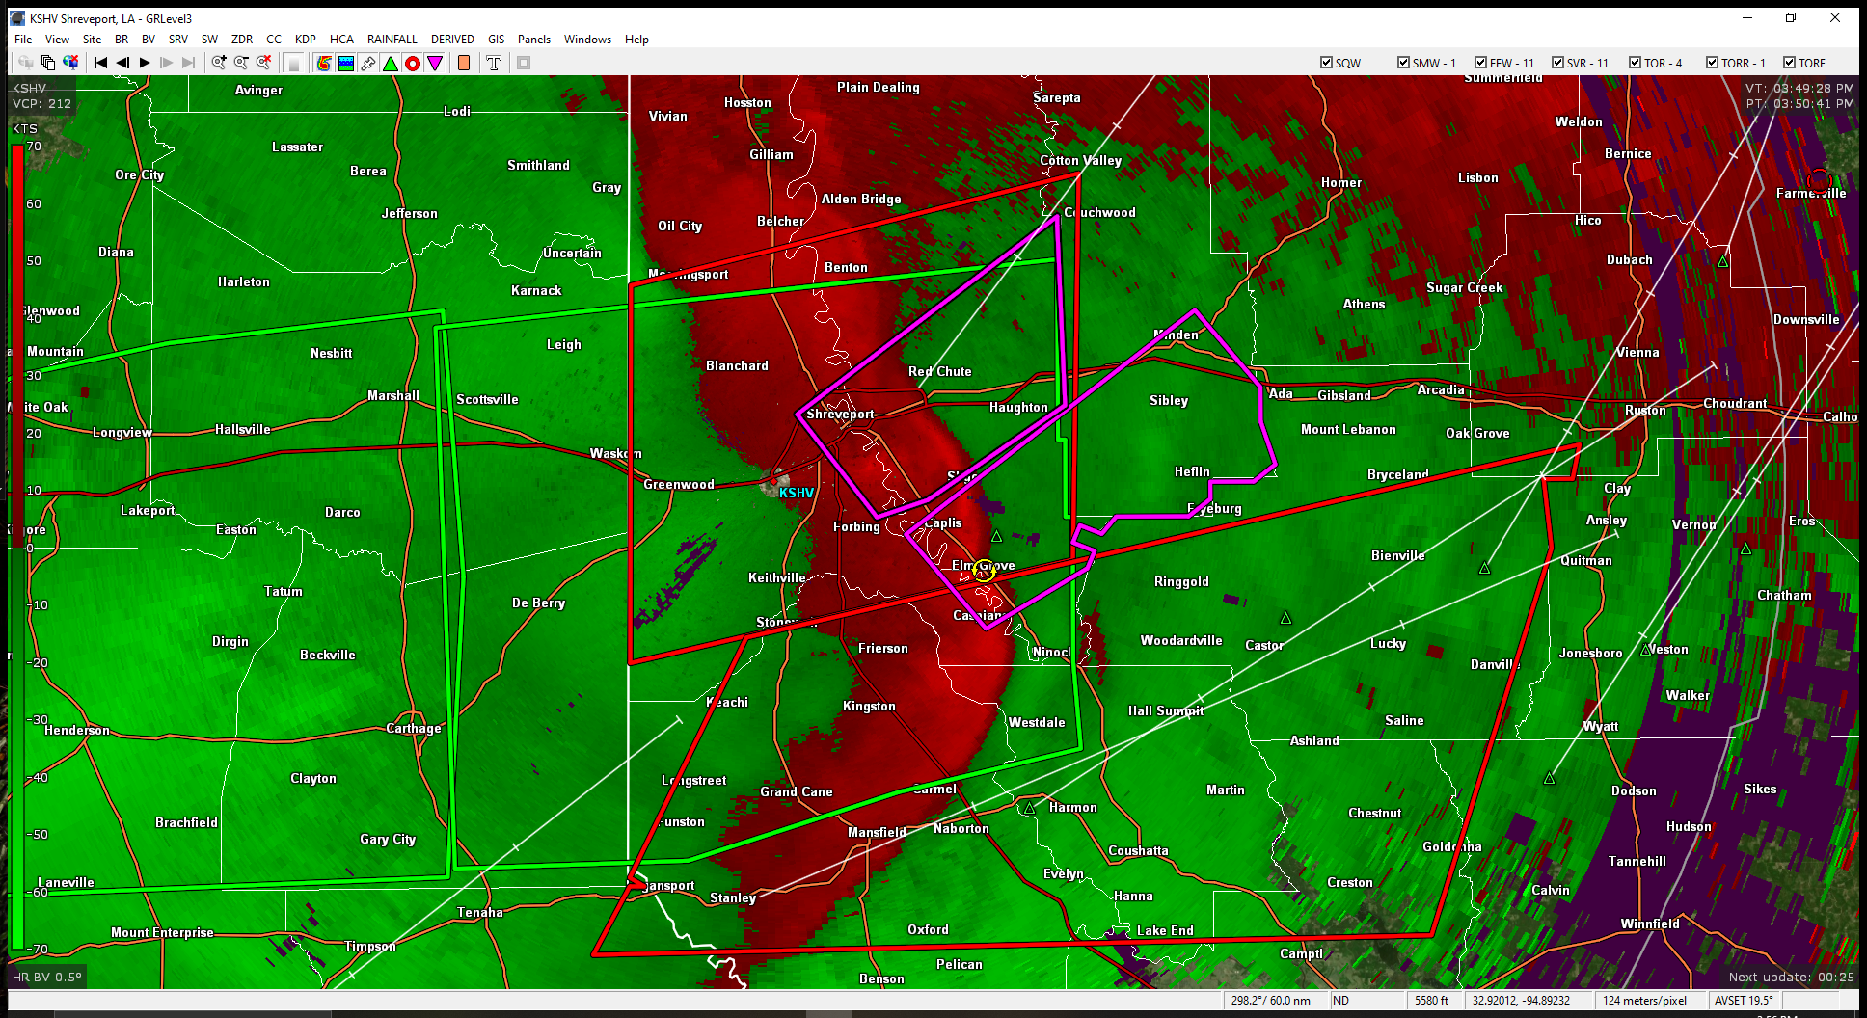Screen dimensions: 1867x1018
Task: Click the orange rectangle warnings icon
Action: (464, 63)
